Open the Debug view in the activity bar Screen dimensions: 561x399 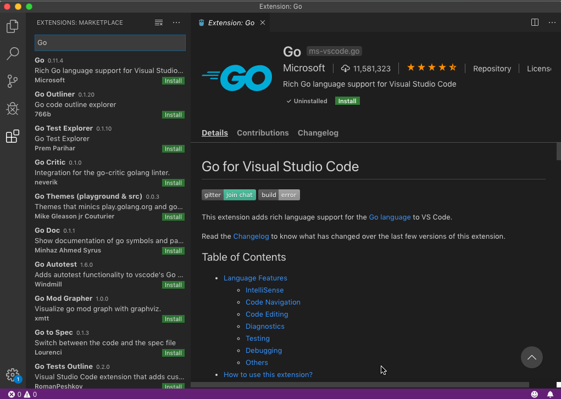(13, 109)
